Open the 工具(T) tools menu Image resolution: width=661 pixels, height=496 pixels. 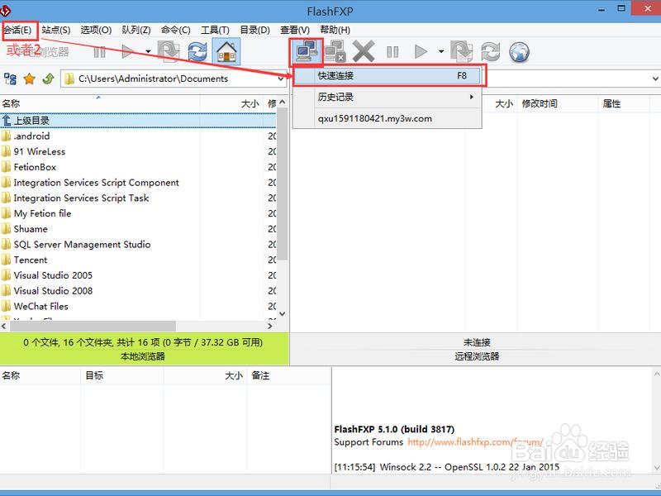coord(215,30)
